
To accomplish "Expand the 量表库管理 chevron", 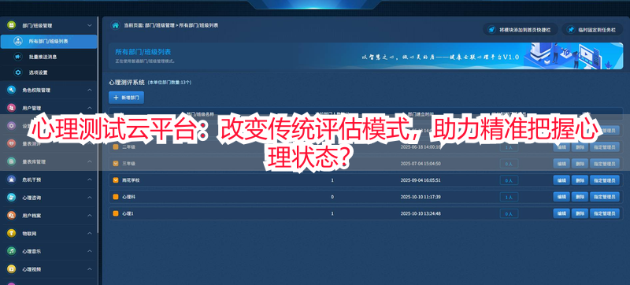I will pos(90,161).
